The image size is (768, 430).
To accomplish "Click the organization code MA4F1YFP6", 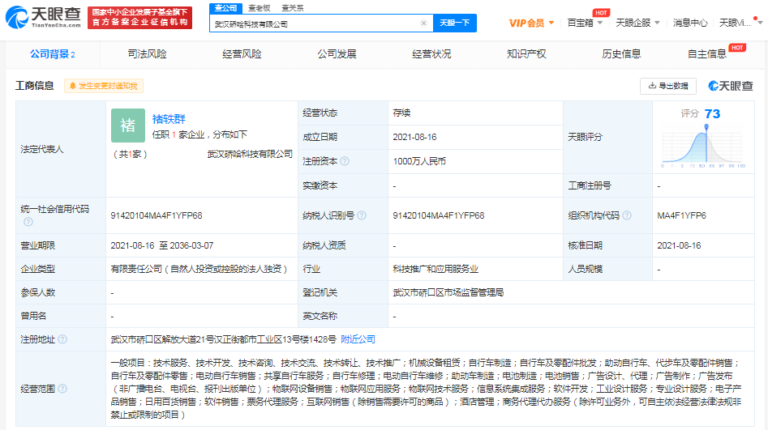I will coord(681,215).
